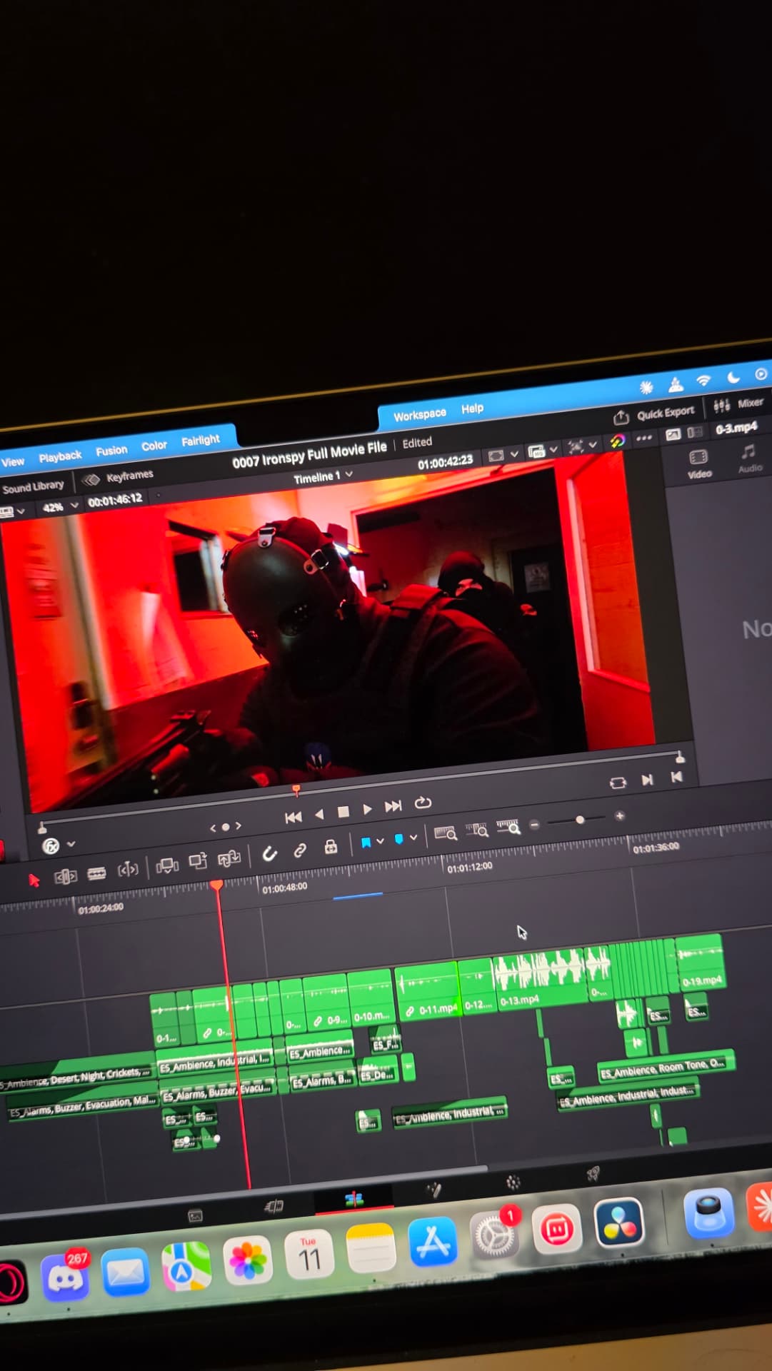772x1371 pixels.
Task: Open the Playback menu
Action: coord(60,456)
